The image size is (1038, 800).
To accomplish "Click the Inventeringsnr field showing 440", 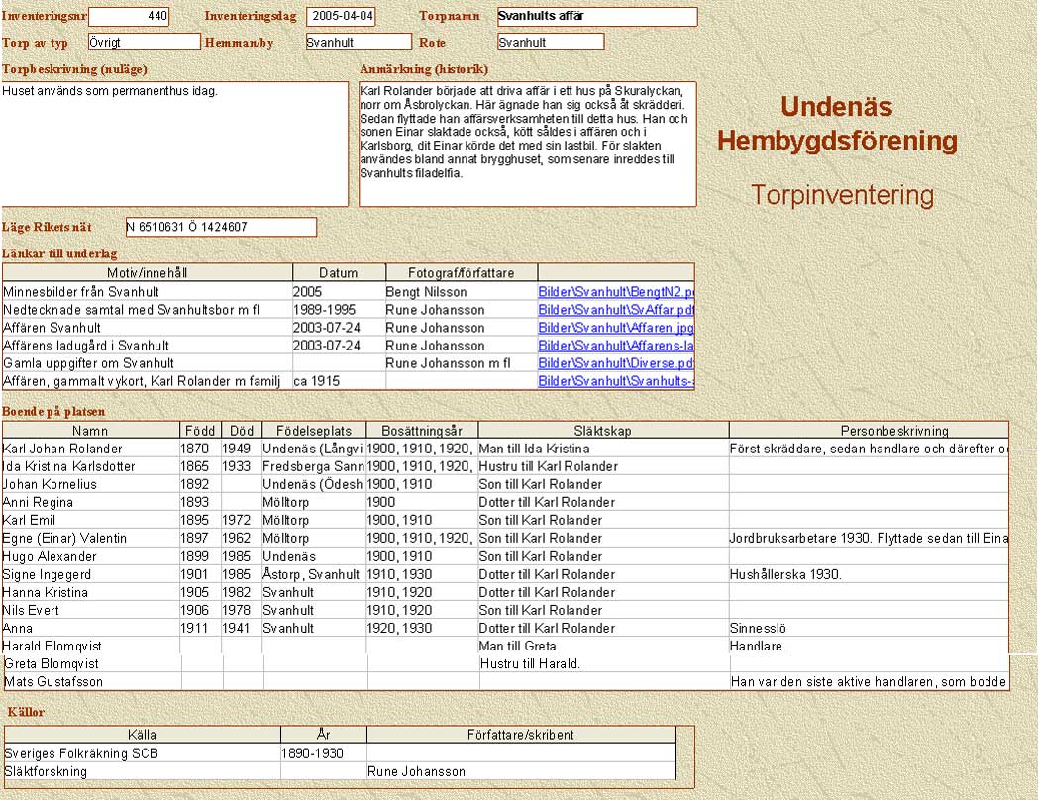I will [129, 17].
